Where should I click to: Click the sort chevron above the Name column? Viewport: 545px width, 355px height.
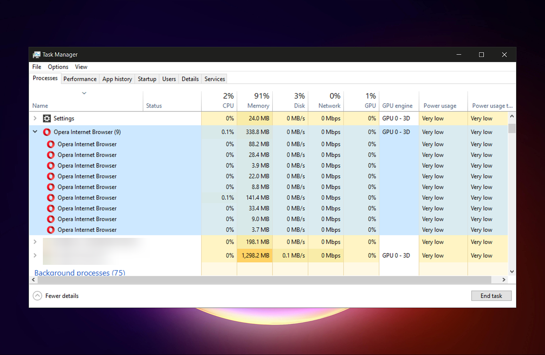point(84,93)
